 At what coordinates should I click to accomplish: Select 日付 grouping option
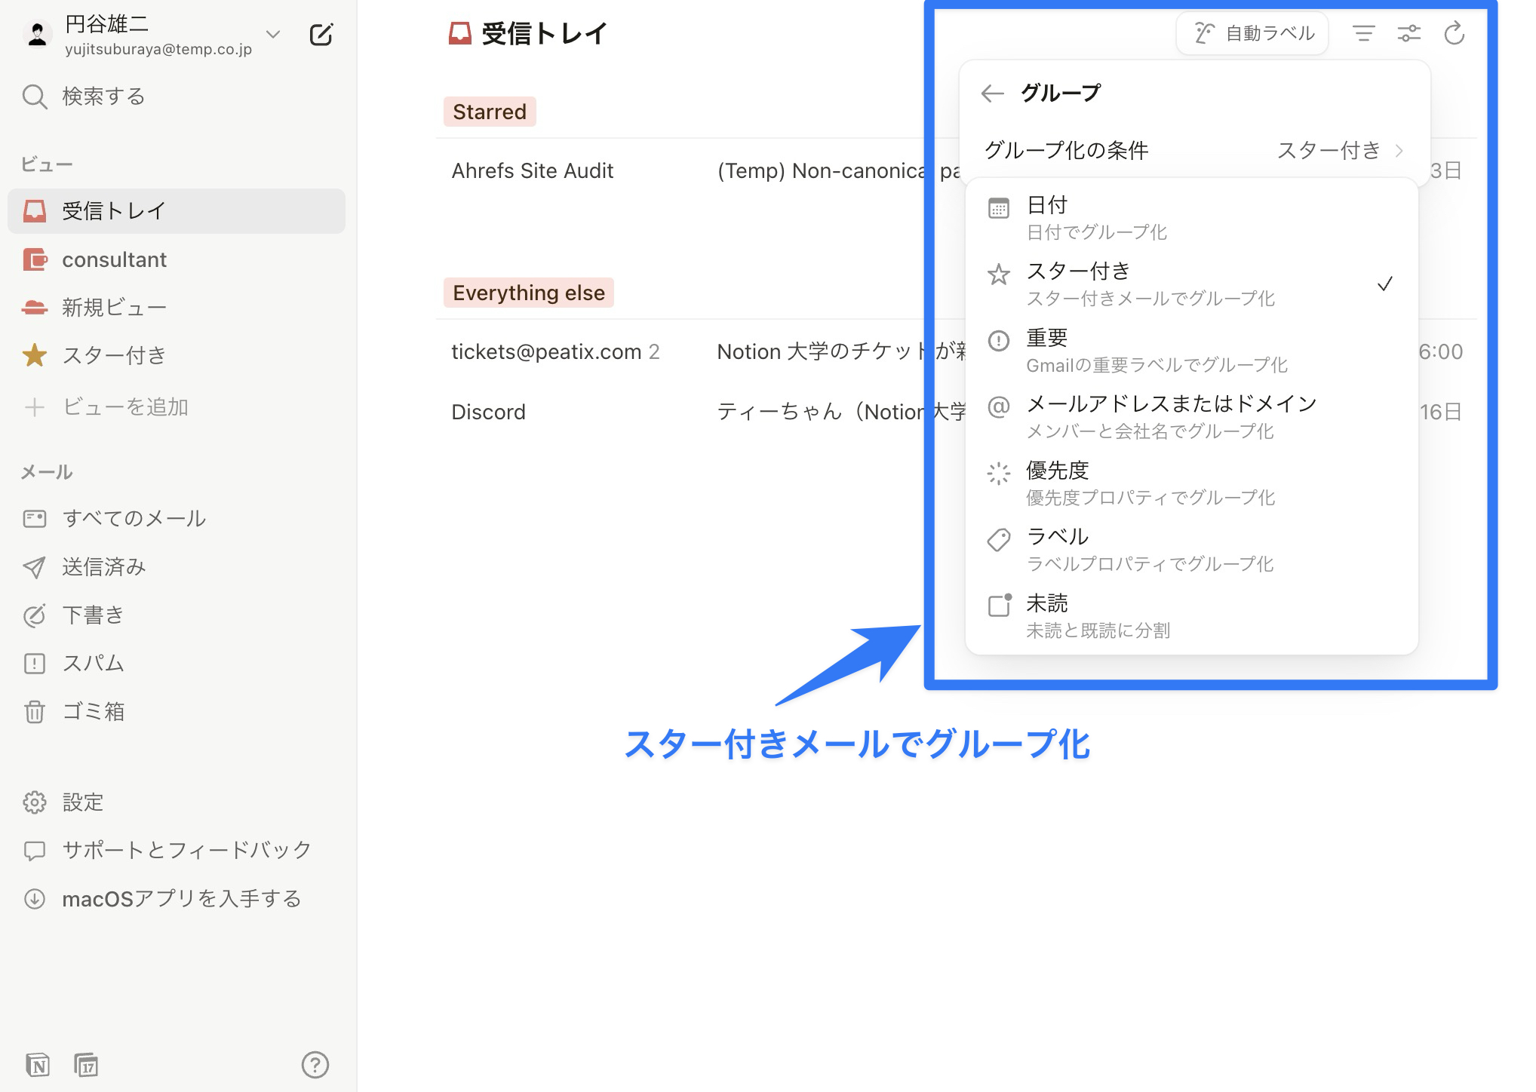pyautogui.click(x=1191, y=218)
